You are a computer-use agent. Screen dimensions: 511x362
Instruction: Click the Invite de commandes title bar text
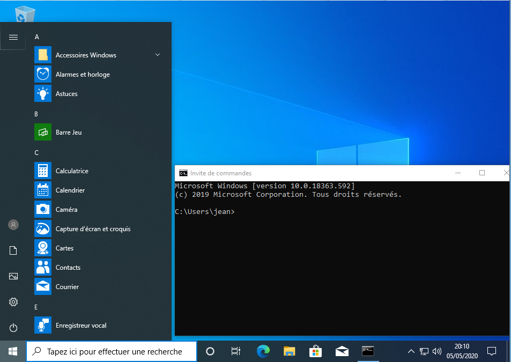(x=221, y=173)
